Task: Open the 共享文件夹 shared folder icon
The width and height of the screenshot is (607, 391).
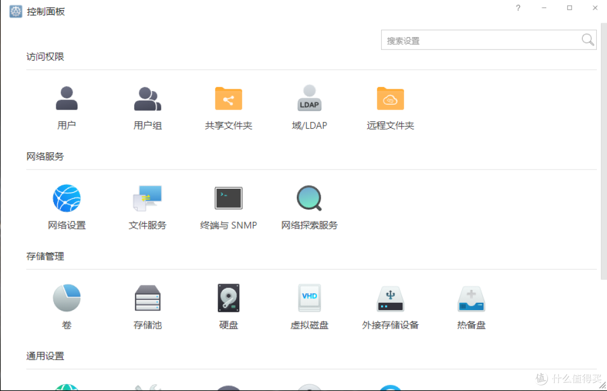Action: (x=228, y=98)
